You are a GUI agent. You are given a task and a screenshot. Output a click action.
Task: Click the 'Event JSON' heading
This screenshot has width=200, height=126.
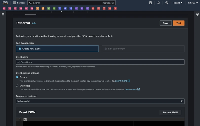[27, 112]
